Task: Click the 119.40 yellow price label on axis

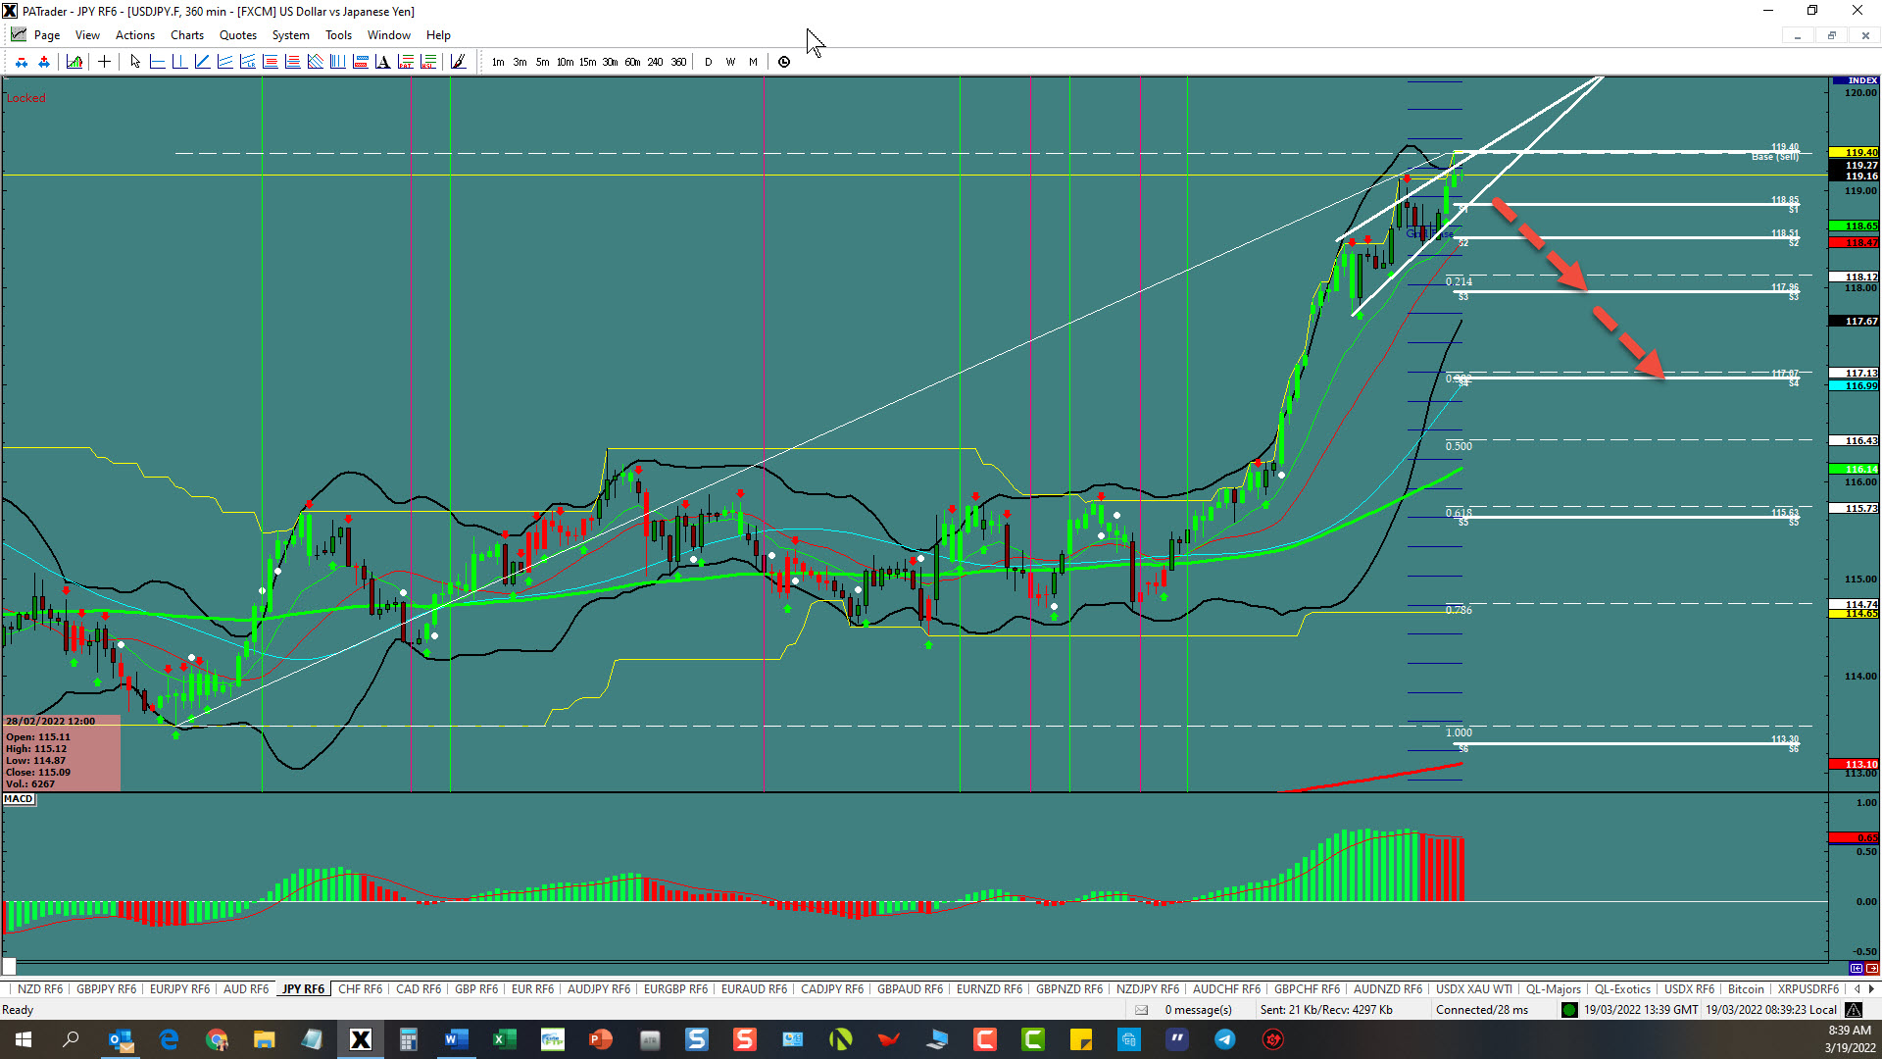Action: [1855, 152]
